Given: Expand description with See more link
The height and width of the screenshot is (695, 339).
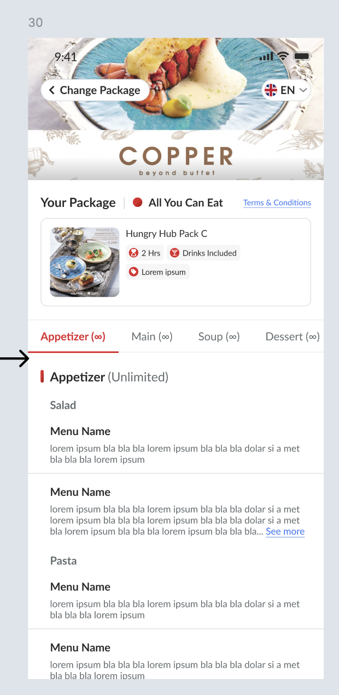Looking at the screenshot, I should (285, 531).
